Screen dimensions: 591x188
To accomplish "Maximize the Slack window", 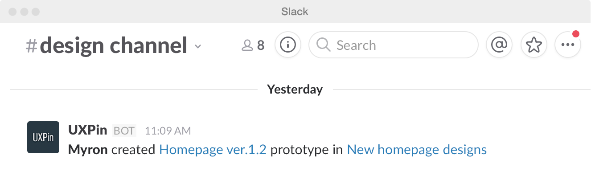I will pyautogui.click(x=36, y=12).
